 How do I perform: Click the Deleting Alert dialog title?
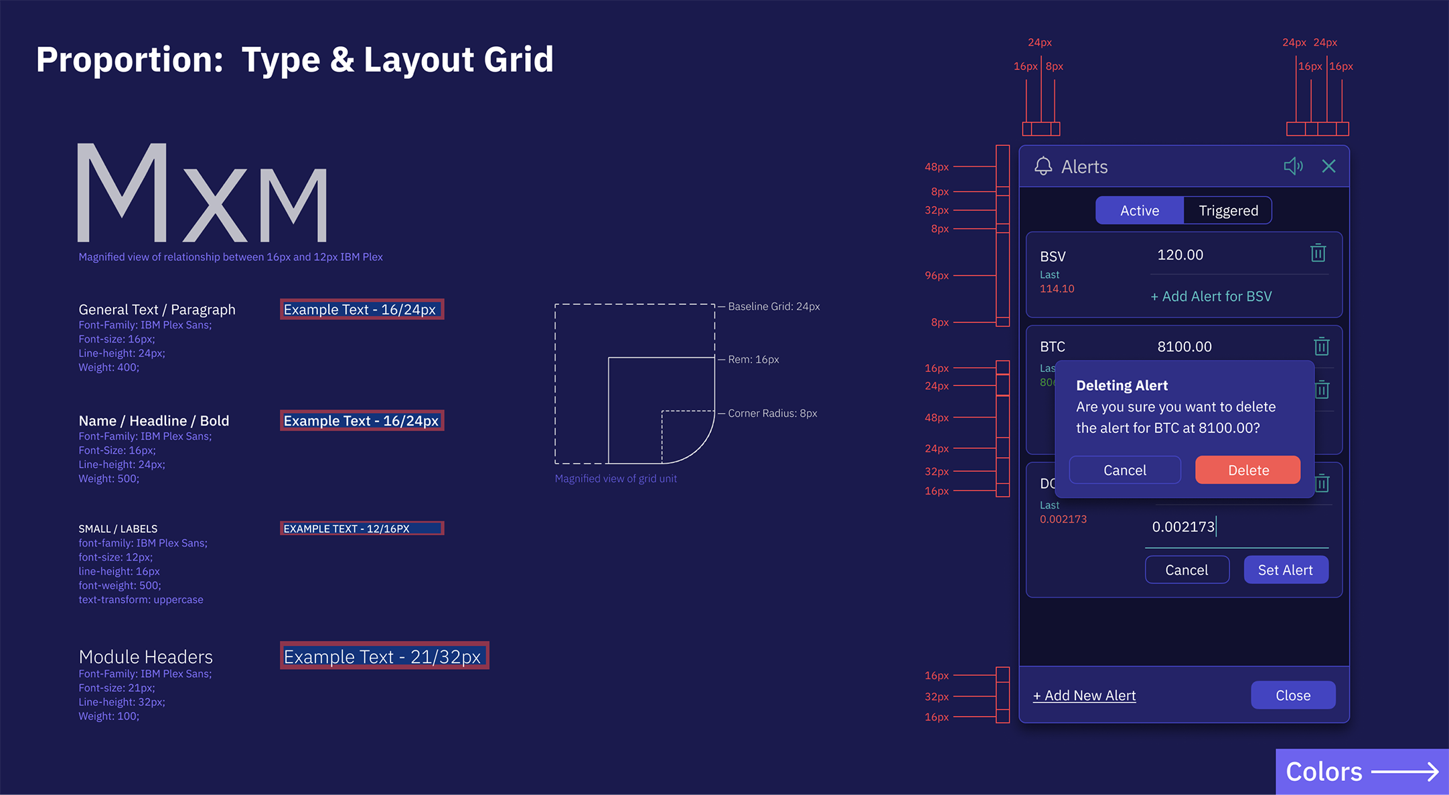click(1122, 385)
